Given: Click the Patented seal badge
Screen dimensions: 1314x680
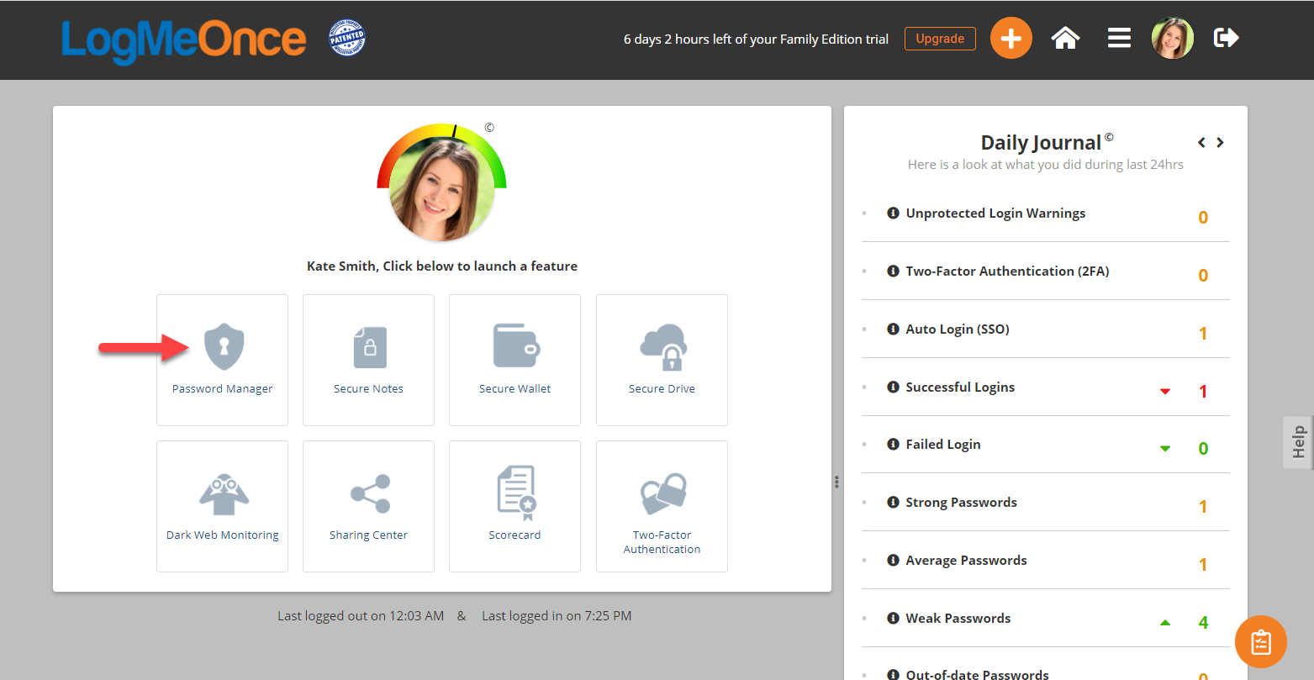Looking at the screenshot, I should pyautogui.click(x=347, y=39).
